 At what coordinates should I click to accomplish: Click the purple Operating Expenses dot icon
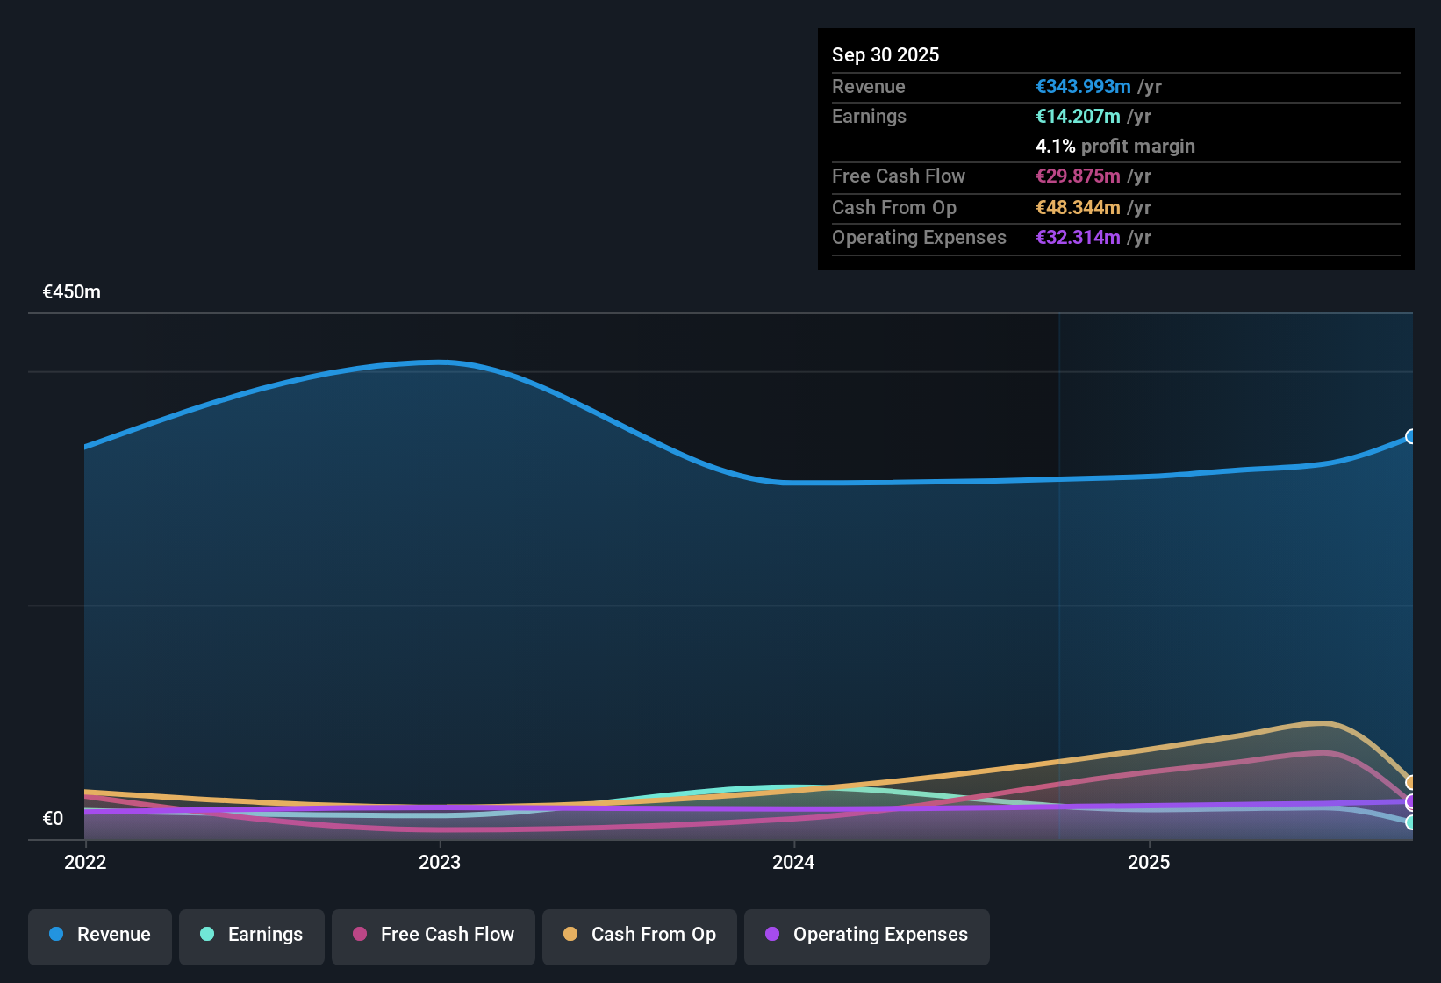(772, 935)
